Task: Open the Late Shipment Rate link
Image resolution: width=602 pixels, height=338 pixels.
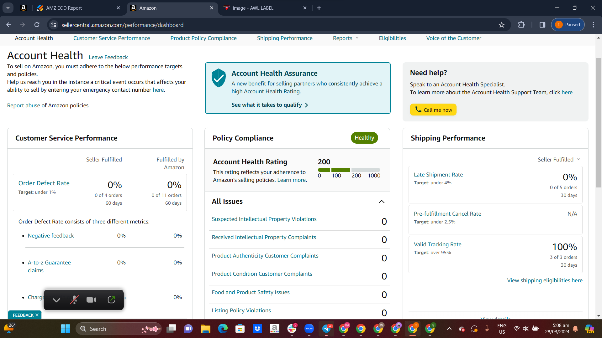Action: [438, 175]
